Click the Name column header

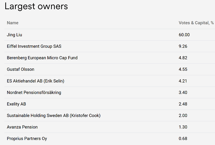point(13,23)
